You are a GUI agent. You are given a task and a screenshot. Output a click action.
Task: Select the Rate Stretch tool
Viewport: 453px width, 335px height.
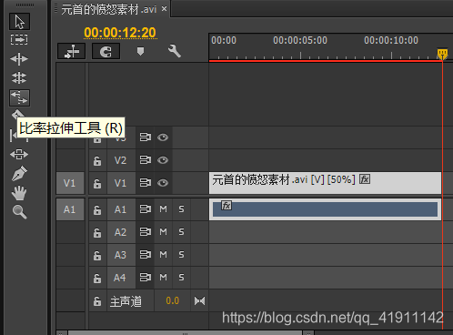click(19, 97)
